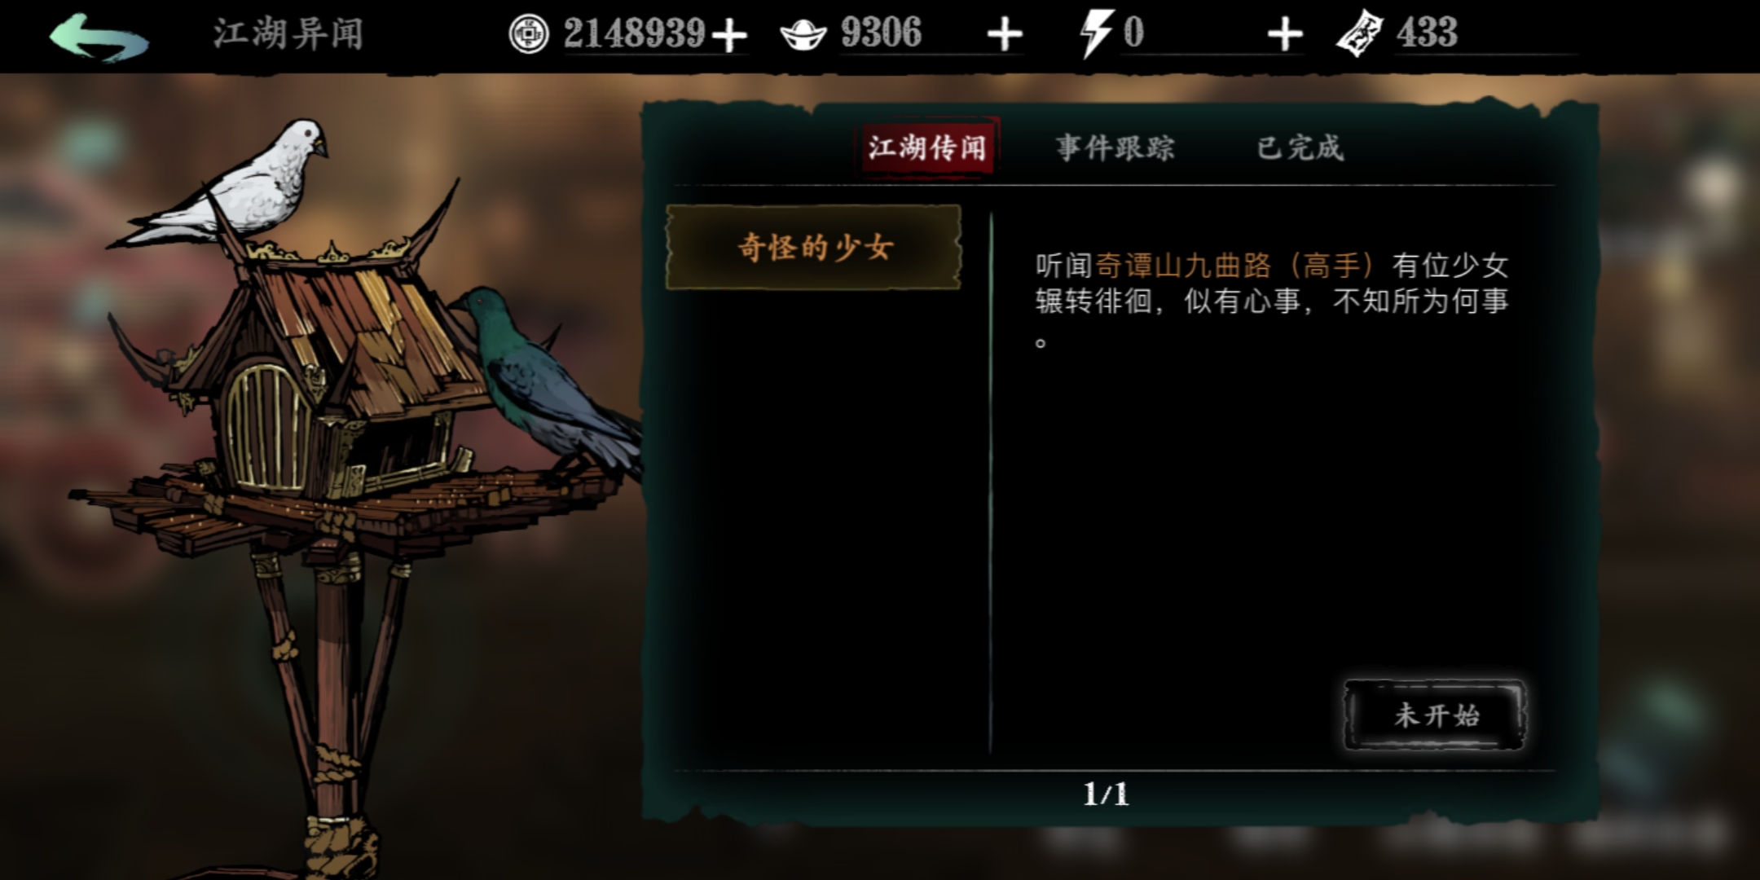1760x880 pixels.
Task: Select the 奇怪的少女 rumor entry
Action: tap(814, 247)
